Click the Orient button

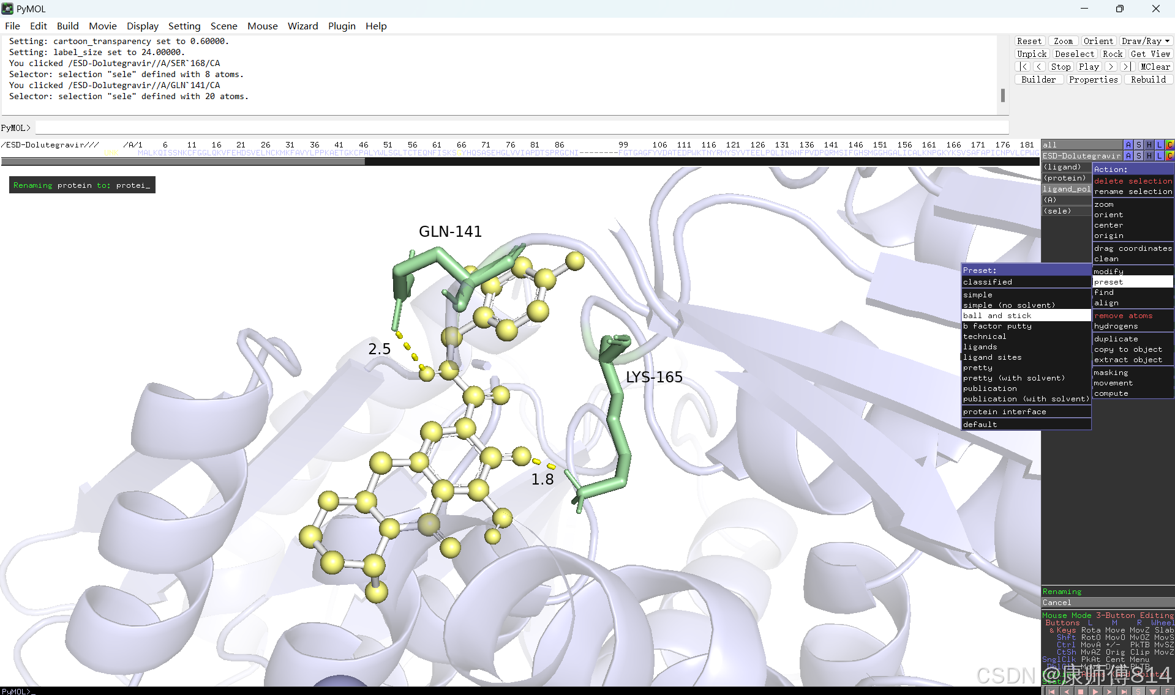pyautogui.click(x=1098, y=41)
